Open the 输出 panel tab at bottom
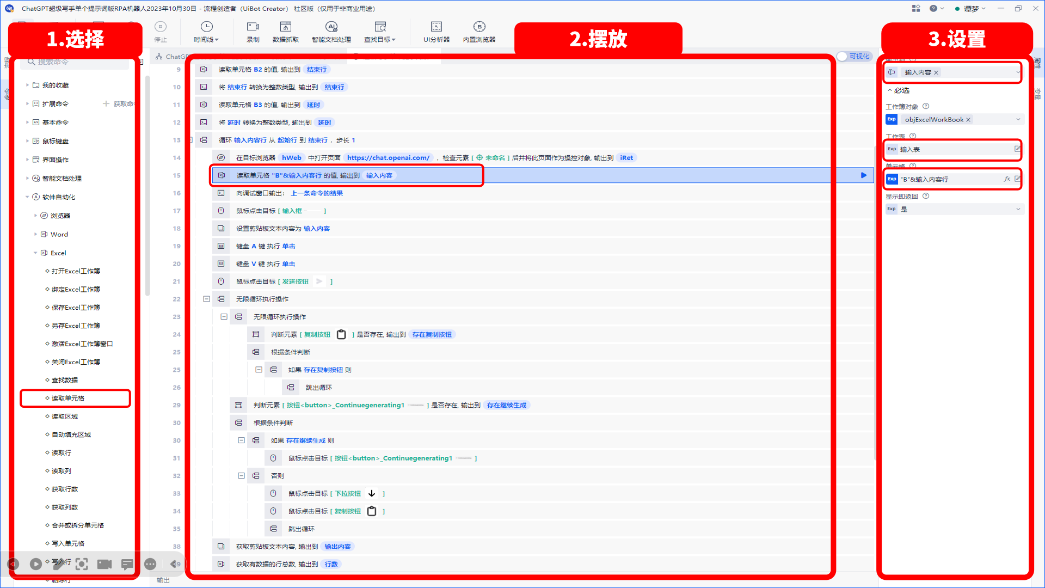This screenshot has width=1045, height=588. click(x=163, y=580)
